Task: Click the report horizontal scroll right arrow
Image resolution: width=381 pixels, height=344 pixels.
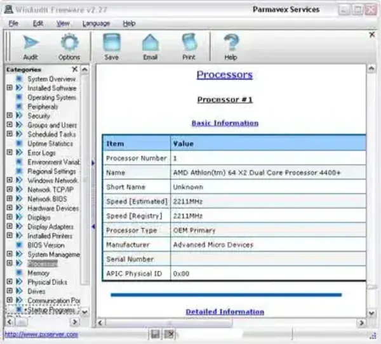Action: point(361,322)
